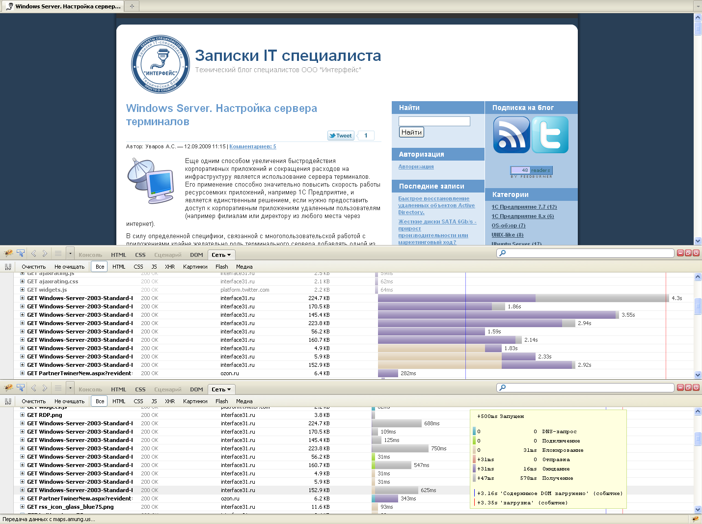The width and height of the screenshot is (702, 524).
Task: Click the command line lines icon in lower Firebug toolbar
Action: click(58, 388)
